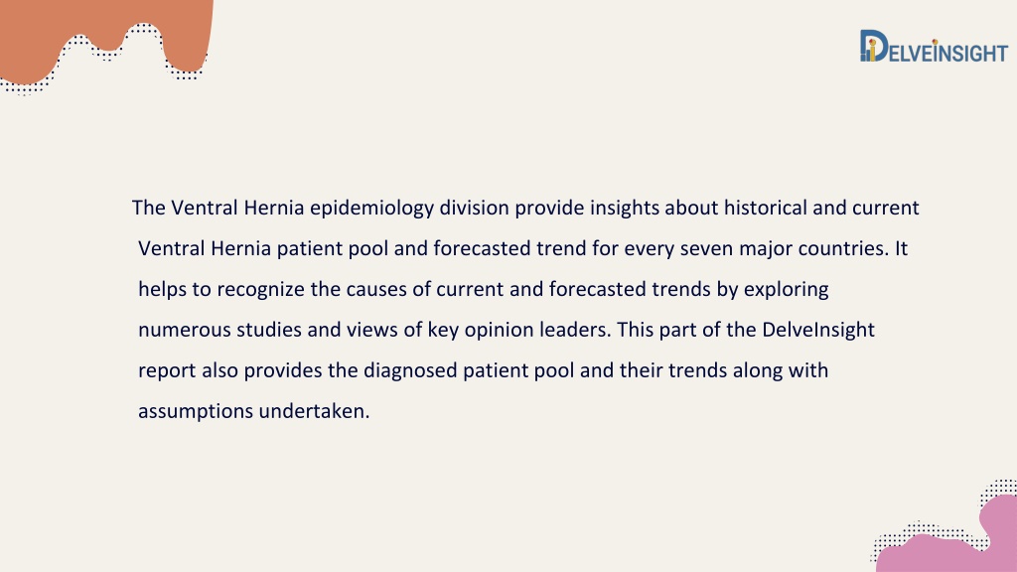The height and width of the screenshot is (572, 1017).
Task: Click the DelveInsight logo
Action: [934, 46]
